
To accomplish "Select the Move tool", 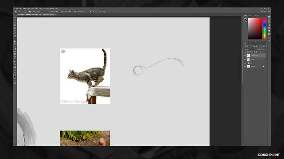I will point(15,17).
